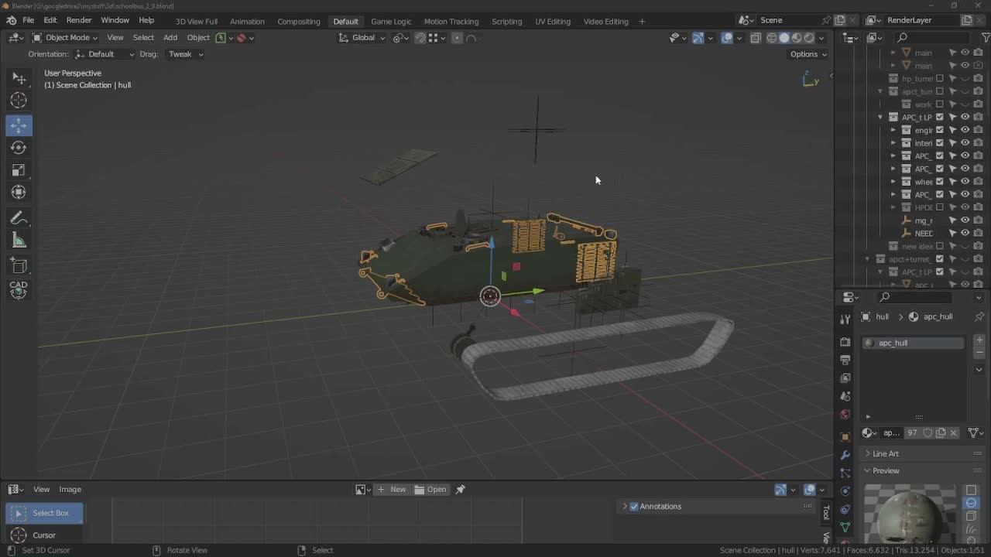The width and height of the screenshot is (991, 557).
Task: Unlink material data-block with the X button
Action: pos(954,433)
